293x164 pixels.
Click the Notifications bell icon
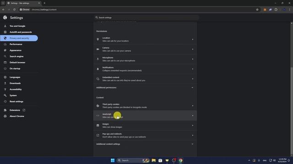click(98, 69)
